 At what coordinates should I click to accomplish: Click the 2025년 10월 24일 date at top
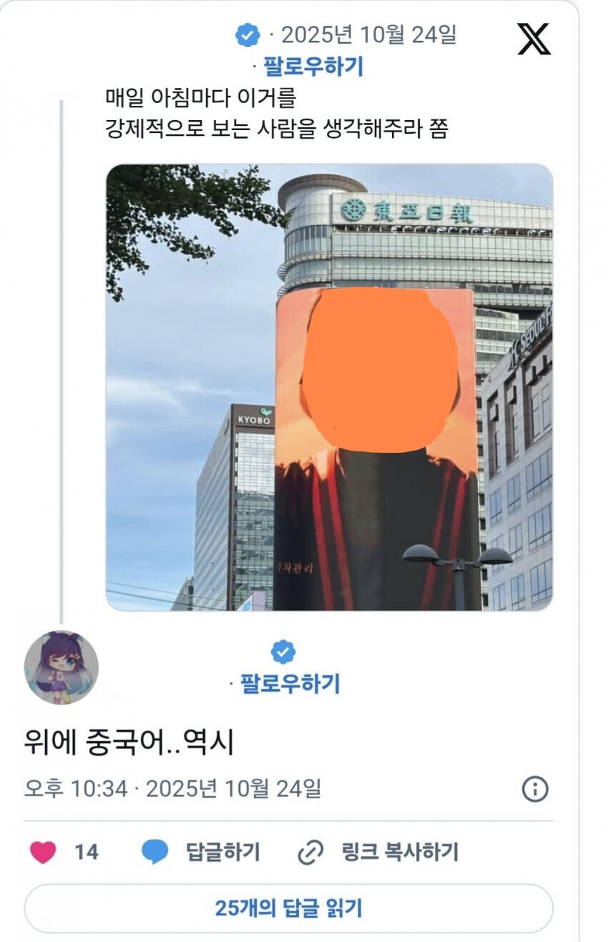point(368,34)
